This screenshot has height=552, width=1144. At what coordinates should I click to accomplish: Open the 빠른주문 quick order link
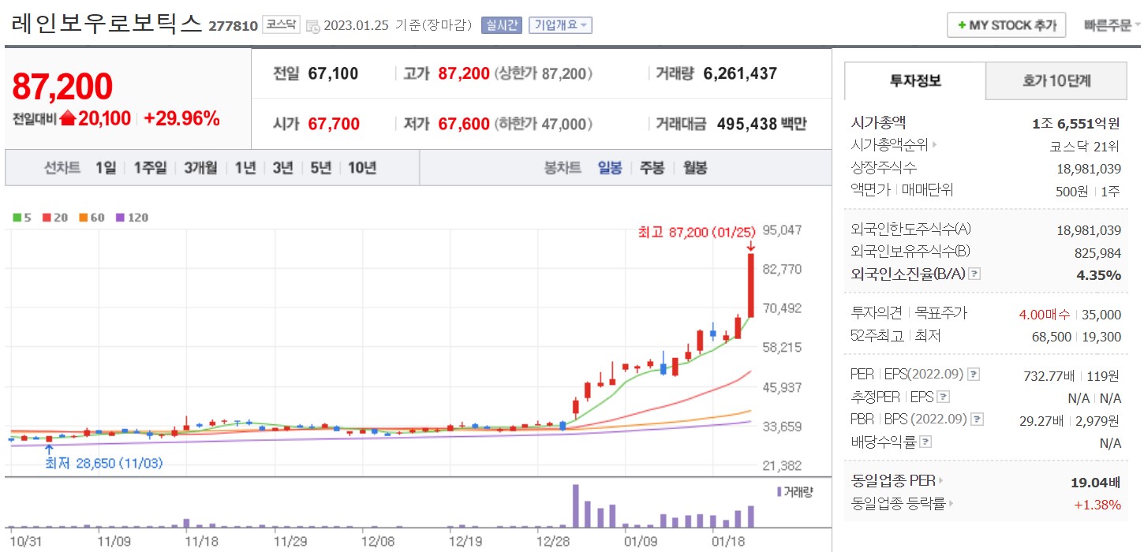click(x=1111, y=24)
